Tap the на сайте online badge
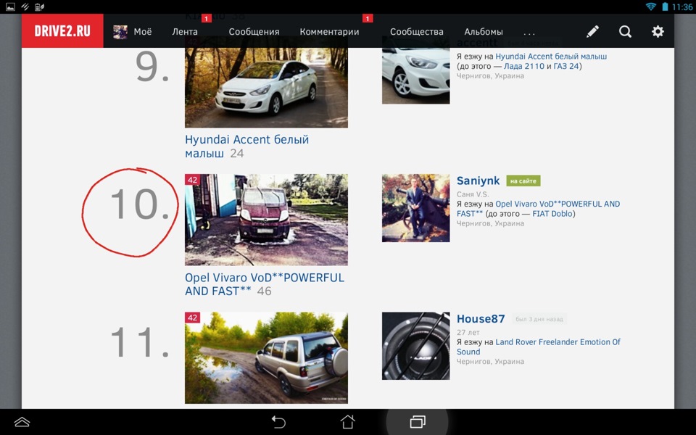The image size is (696, 435). point(523,181)
